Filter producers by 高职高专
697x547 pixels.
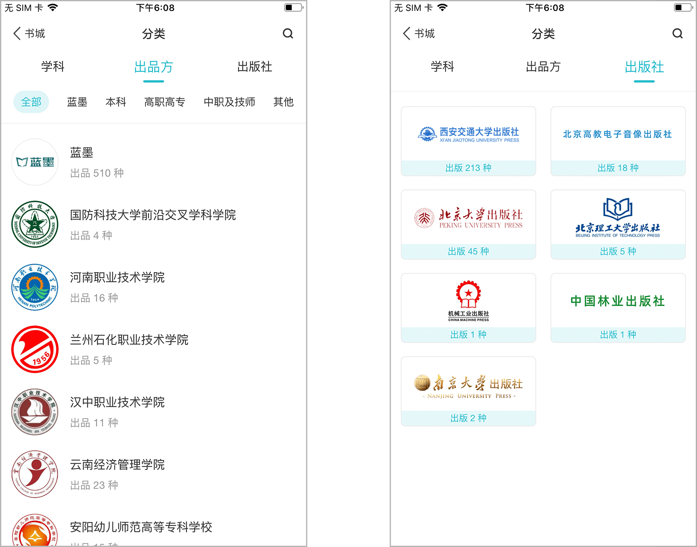[165, 102]
